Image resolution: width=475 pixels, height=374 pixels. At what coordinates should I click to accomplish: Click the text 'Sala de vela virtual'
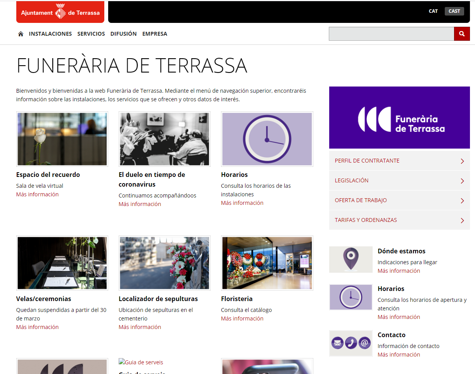click(x=40, y=186)
